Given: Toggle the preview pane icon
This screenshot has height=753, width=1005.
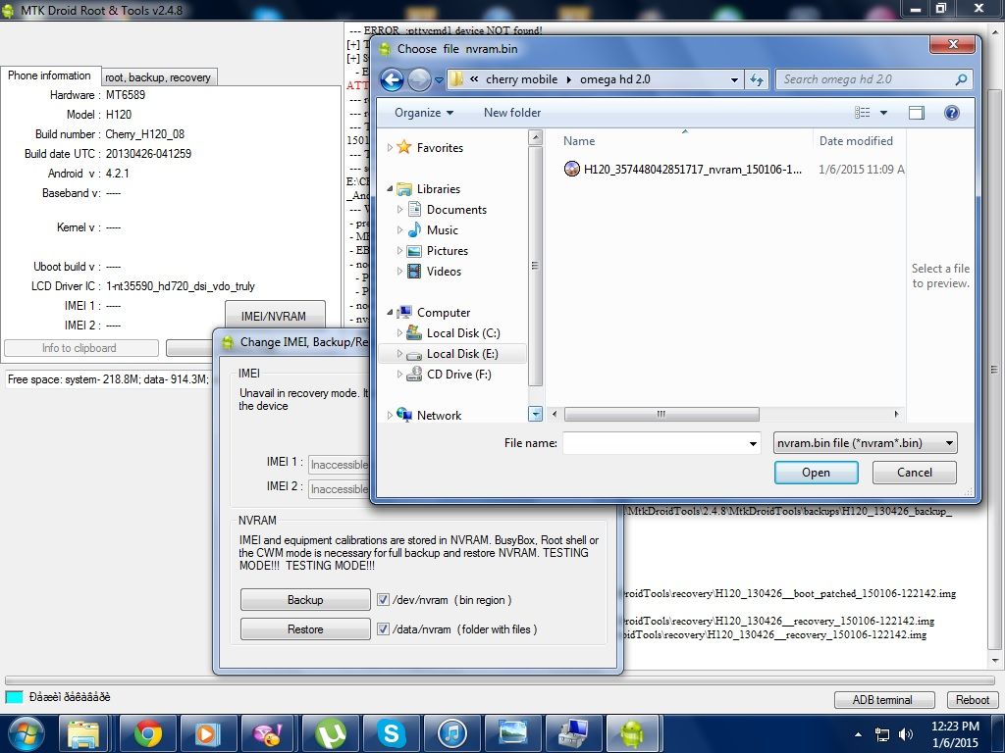Looking at the screenshot, I should tap(917, 113).
